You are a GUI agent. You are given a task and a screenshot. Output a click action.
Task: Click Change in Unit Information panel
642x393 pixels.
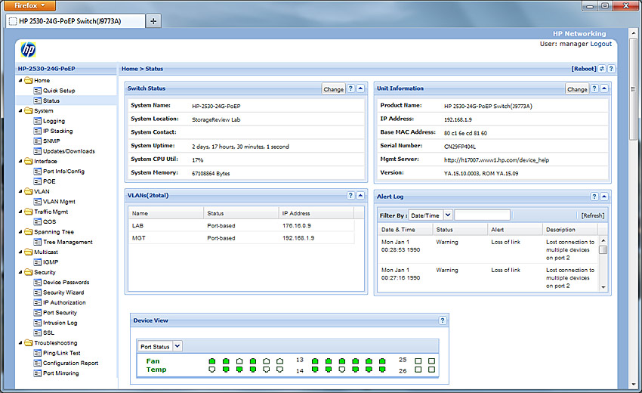click(577, 89)
